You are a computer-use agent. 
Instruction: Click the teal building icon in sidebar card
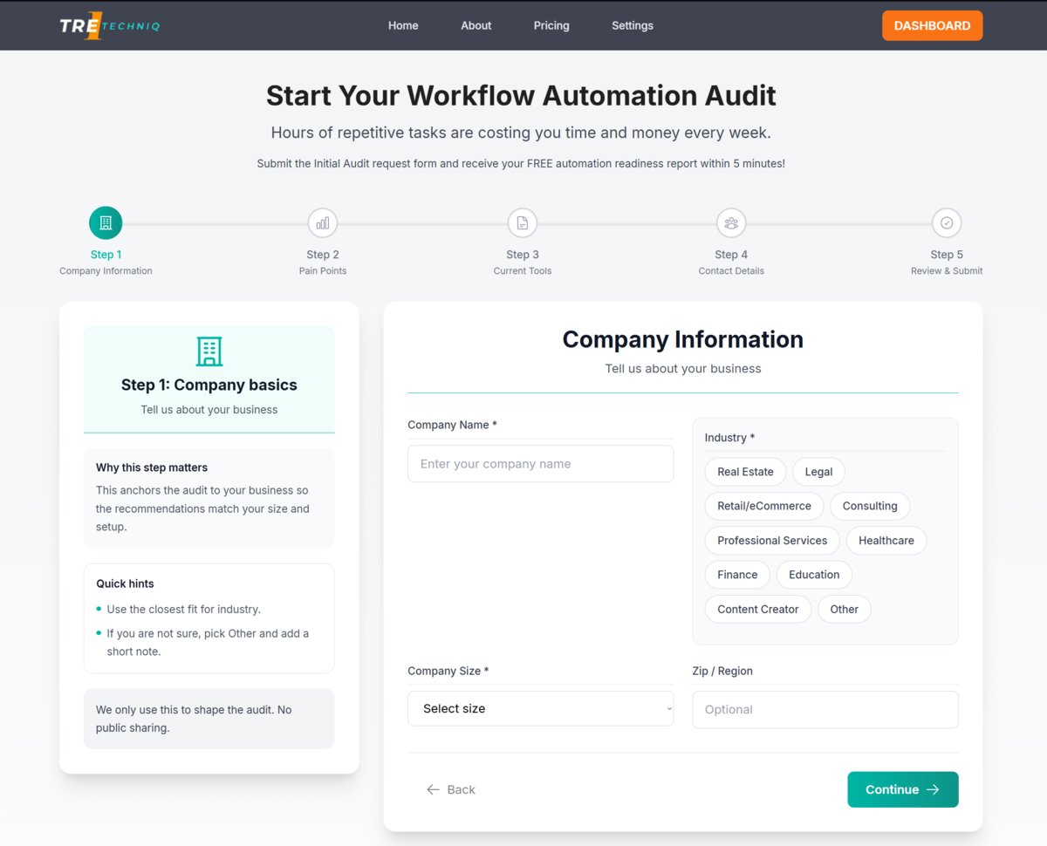coord(209,351)
